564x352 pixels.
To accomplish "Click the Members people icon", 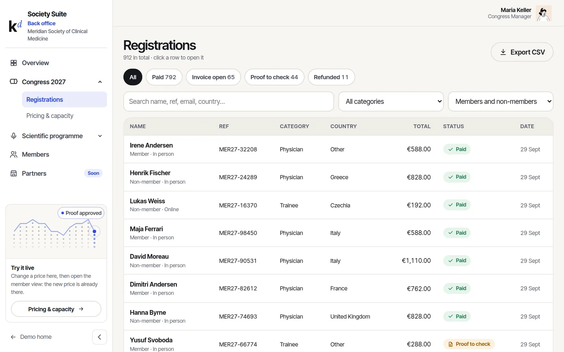I will tap(14, 155).
